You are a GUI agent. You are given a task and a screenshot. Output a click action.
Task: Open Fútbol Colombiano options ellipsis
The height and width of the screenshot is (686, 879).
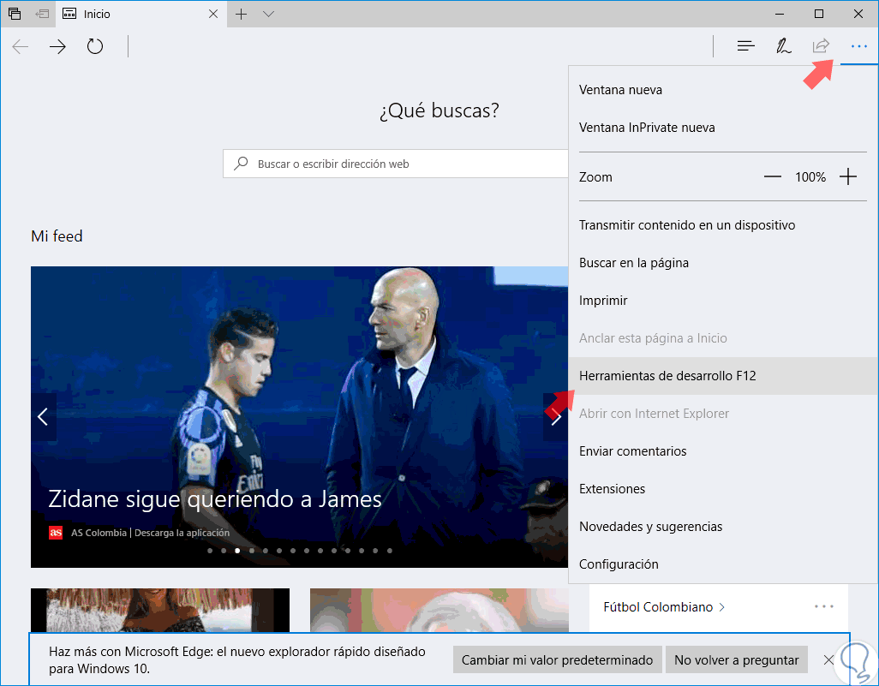coord(824,606)
